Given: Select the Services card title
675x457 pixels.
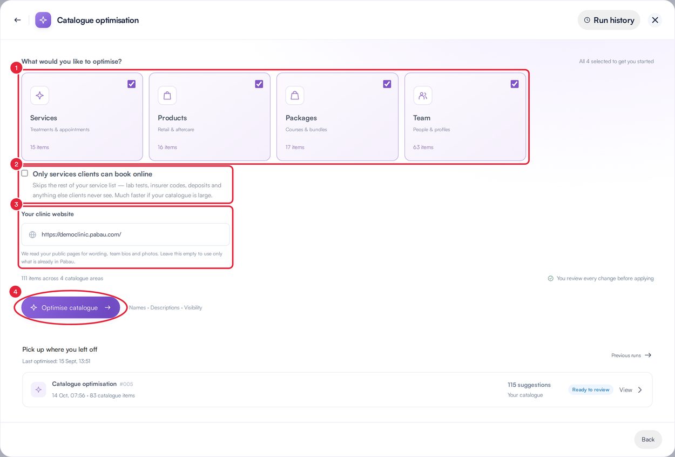Looking at the screenshot, I should coord(44,118).
